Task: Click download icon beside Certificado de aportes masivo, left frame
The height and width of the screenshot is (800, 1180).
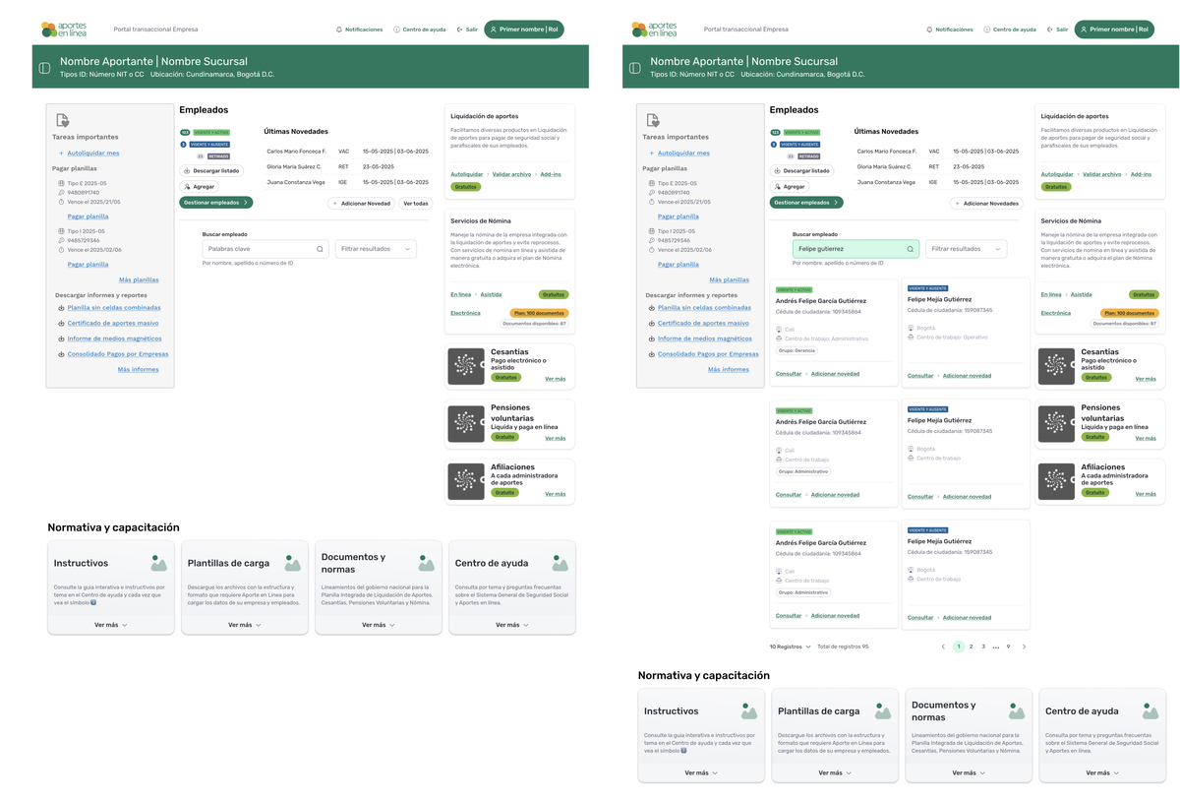Action: pyautogui.click(x=61, y=324)
